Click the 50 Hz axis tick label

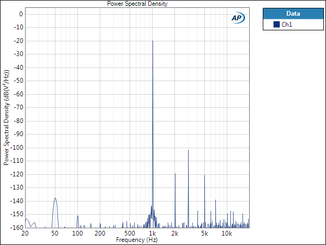55,233
